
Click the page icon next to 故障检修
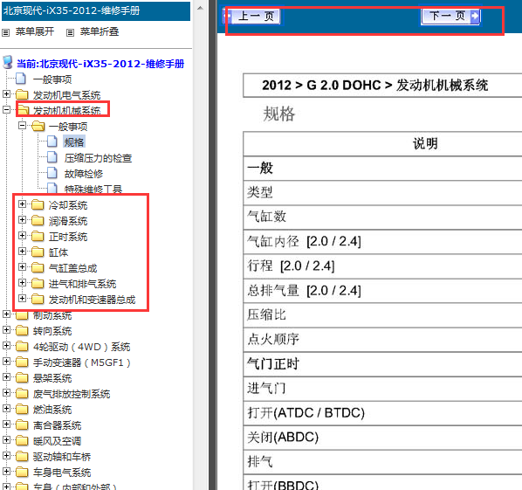pos(52,173)
